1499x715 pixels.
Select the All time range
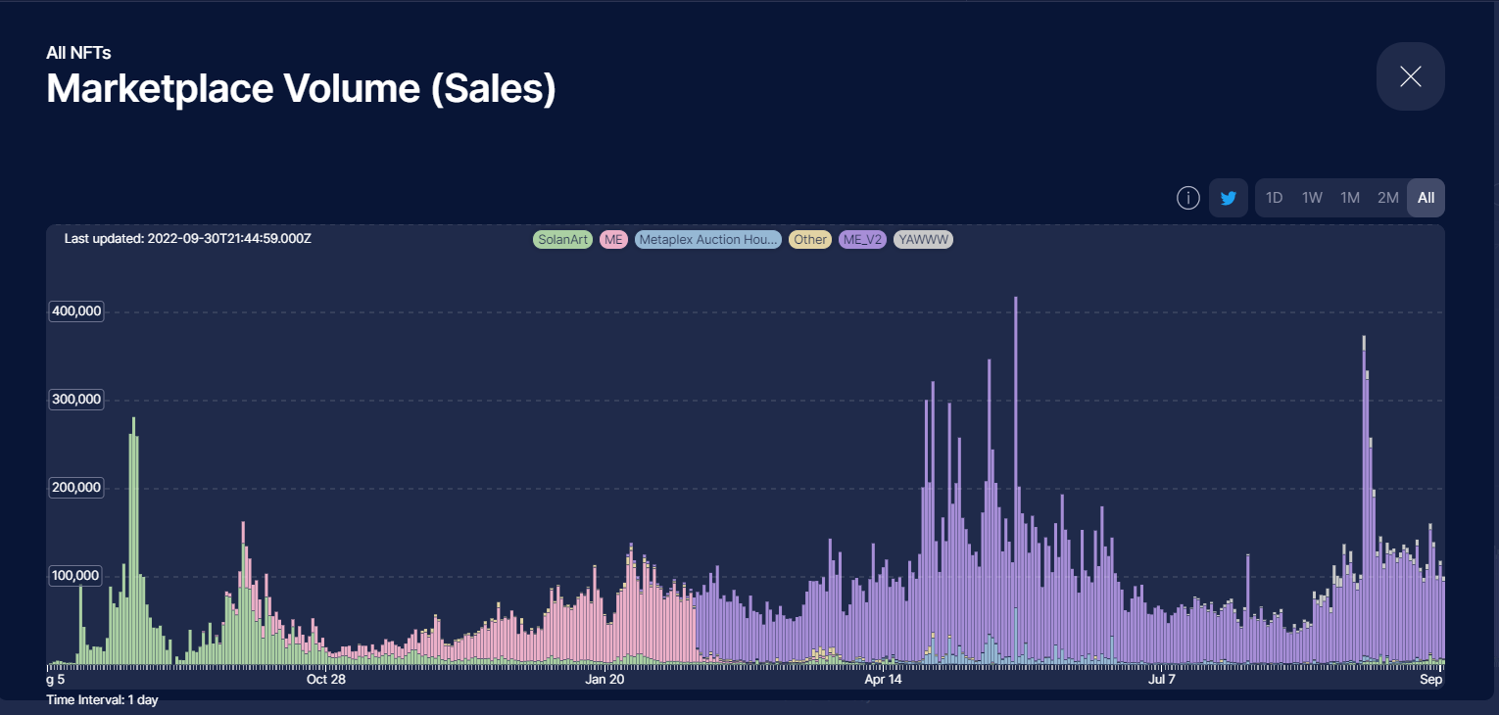[1426, 198]
